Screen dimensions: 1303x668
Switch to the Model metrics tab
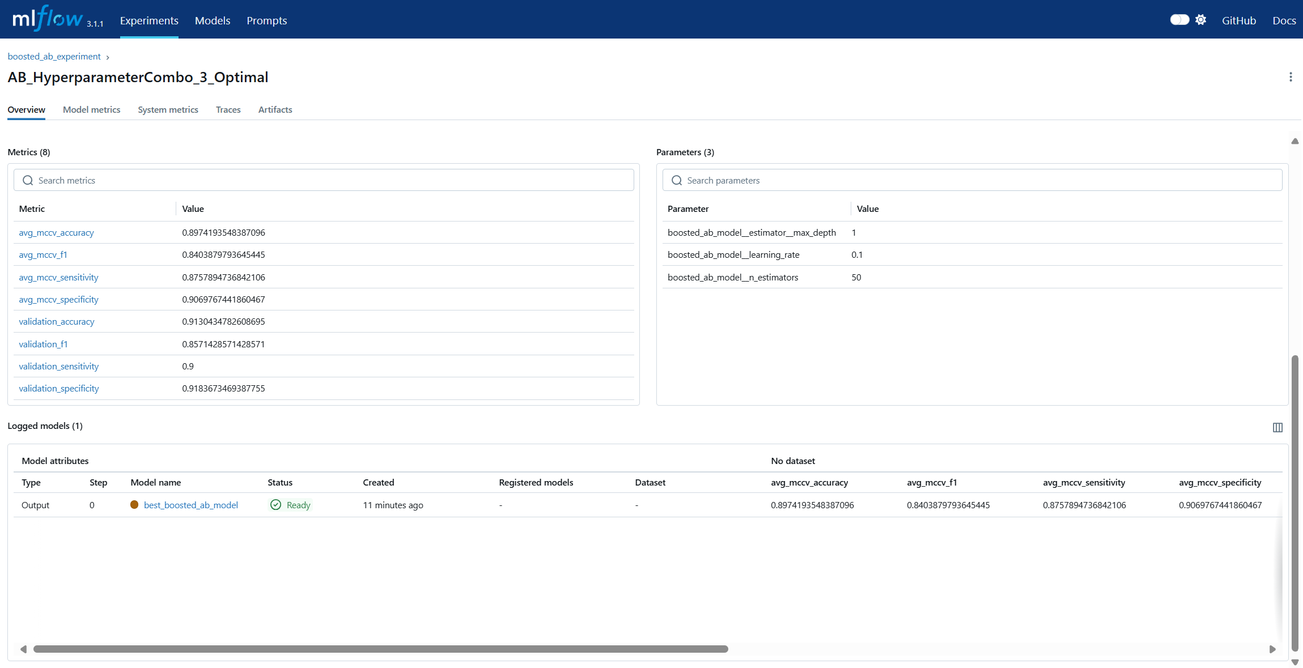91,109
